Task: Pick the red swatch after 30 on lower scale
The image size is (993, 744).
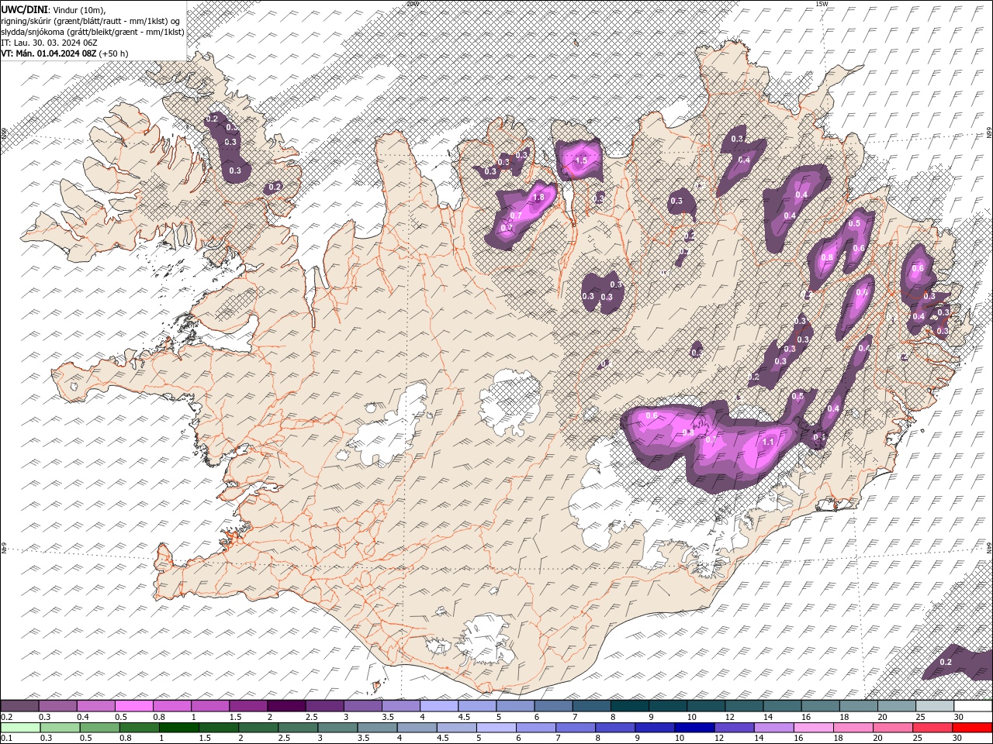Action: click(971, 727)
